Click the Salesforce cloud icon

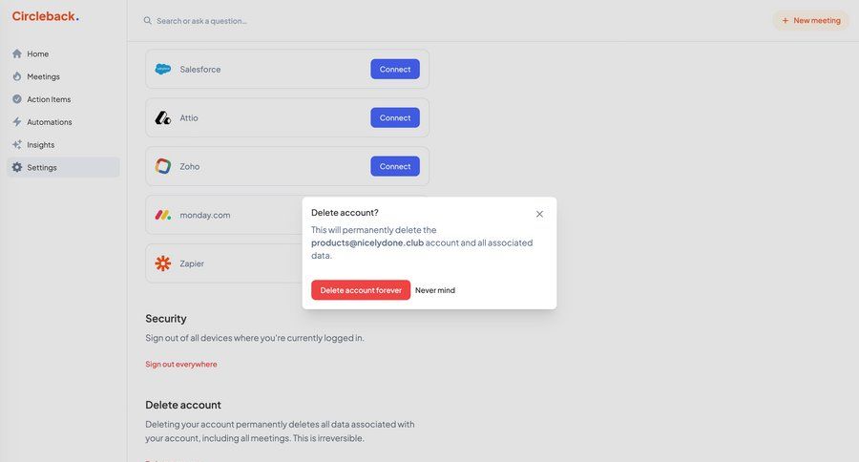(x=163, y=69)
